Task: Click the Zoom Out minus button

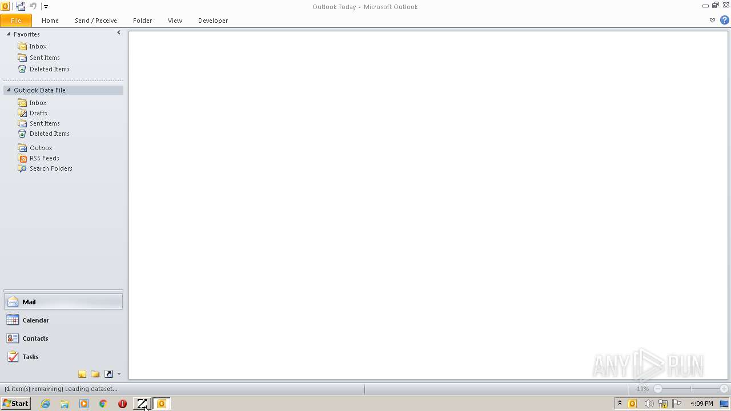Action: click(658, 389)
